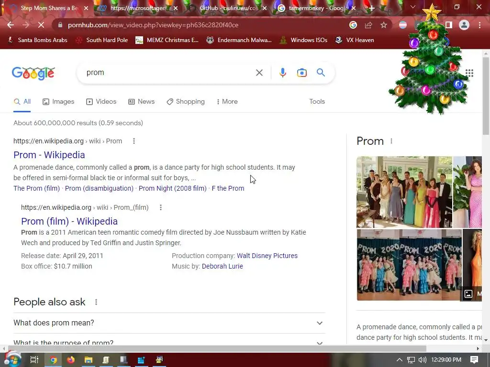The height and width of the screenshot is (367, 490).
Task: Expand 'What is the purpose of prom?'
Action: coord(169,340)
